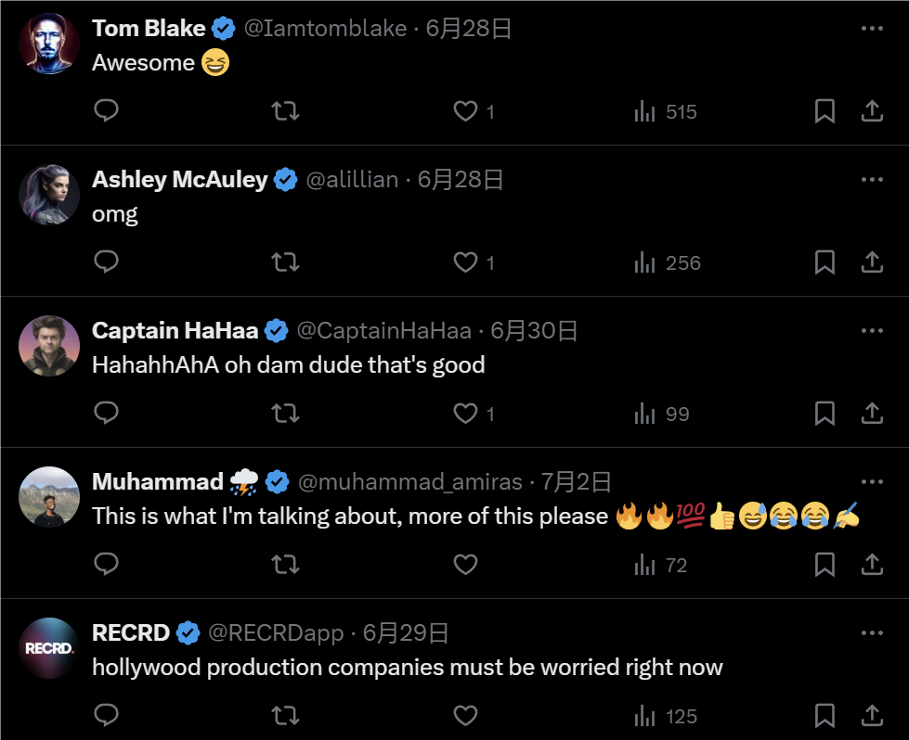This screenshot has width=909, height=740.
Task: Open more options on Captain HaHaa's tweet
Action: 872,330
